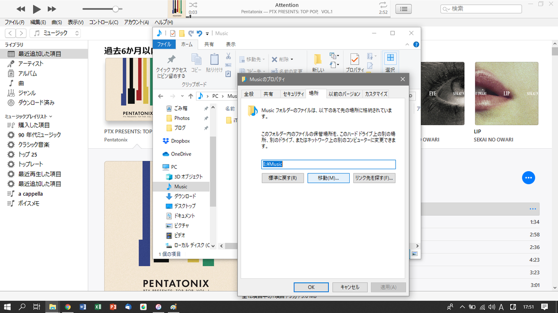Expand the quick access toolbar customize dropdown
Screen dimensions: 558x313
tap(207, 33)
